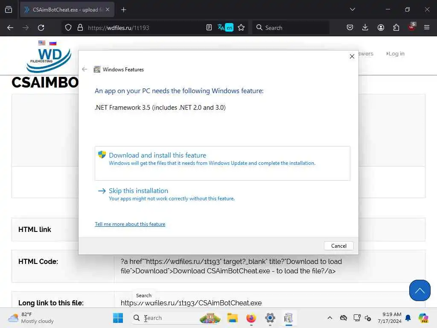Open the Firefox account icon
The width and height of the screenshot is (437, 328).
pos(381,28)
